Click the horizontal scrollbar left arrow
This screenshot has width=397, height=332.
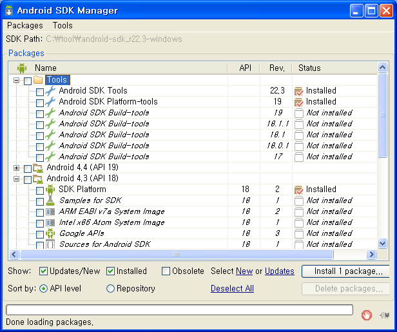14,254
